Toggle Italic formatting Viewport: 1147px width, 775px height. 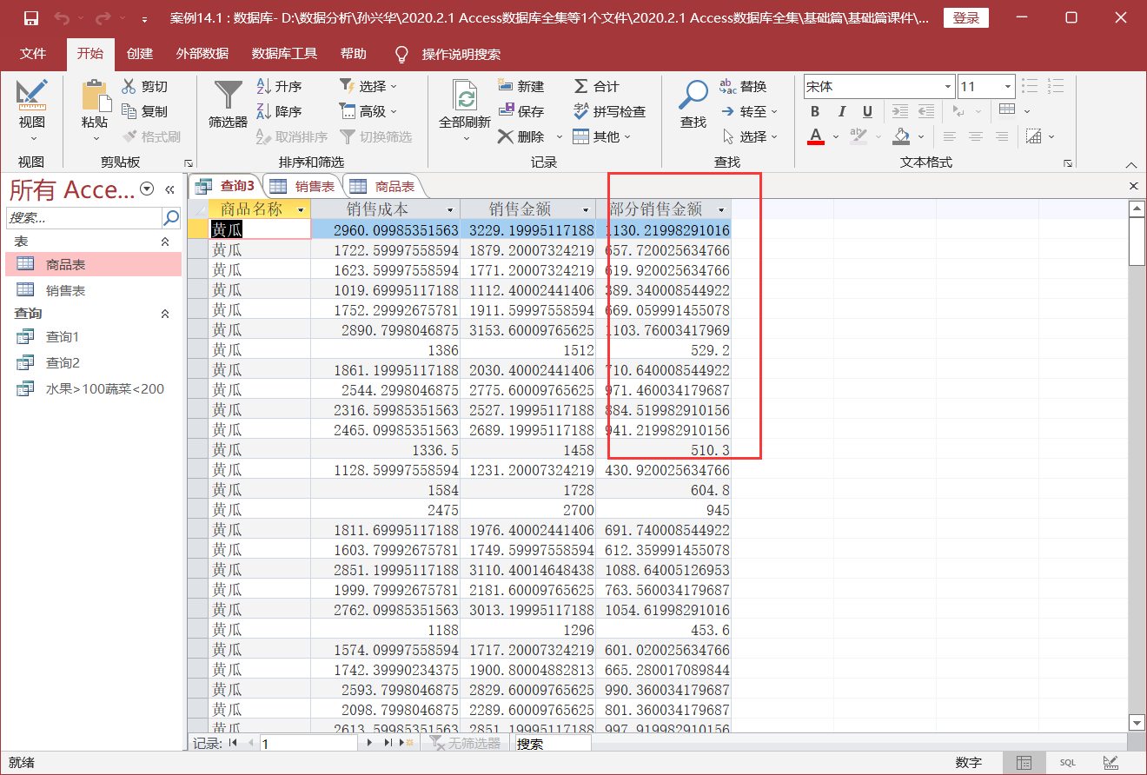point(841,111)
